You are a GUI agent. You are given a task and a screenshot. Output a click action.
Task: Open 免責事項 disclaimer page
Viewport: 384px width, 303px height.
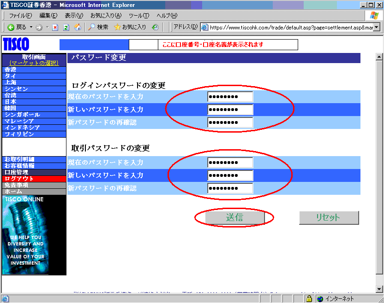34,185
